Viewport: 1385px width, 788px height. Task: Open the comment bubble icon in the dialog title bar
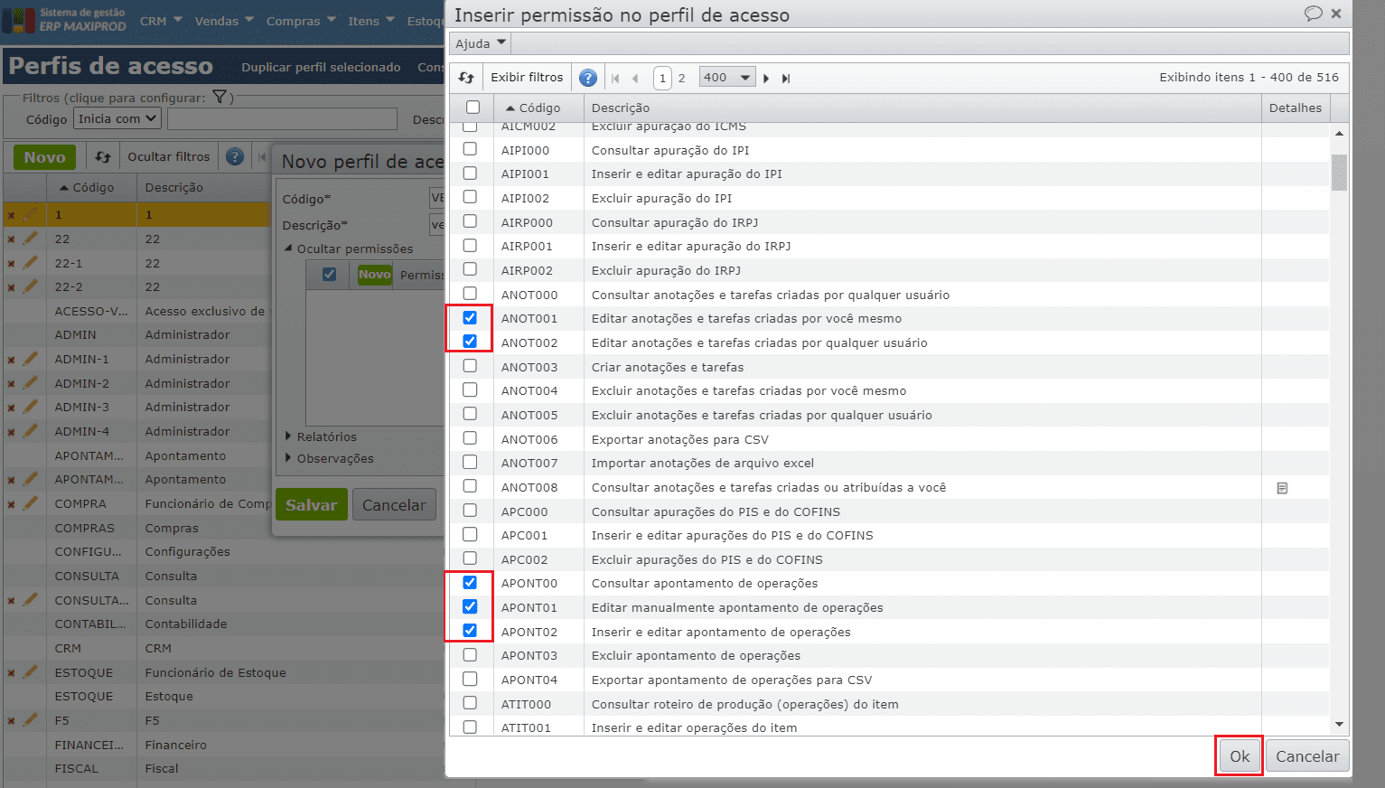[1314, 14]
